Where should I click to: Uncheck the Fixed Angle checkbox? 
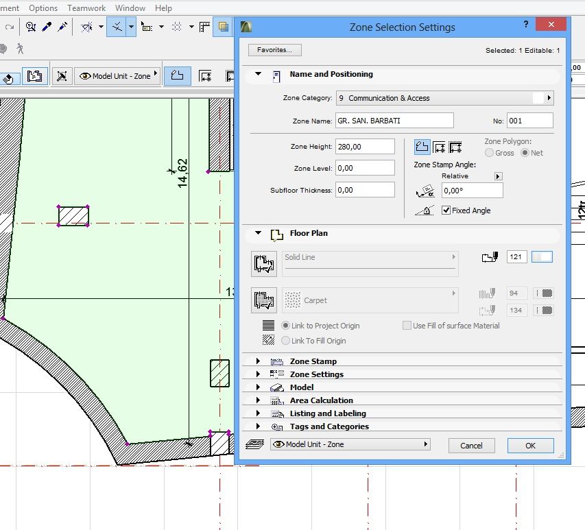[446, 210]
